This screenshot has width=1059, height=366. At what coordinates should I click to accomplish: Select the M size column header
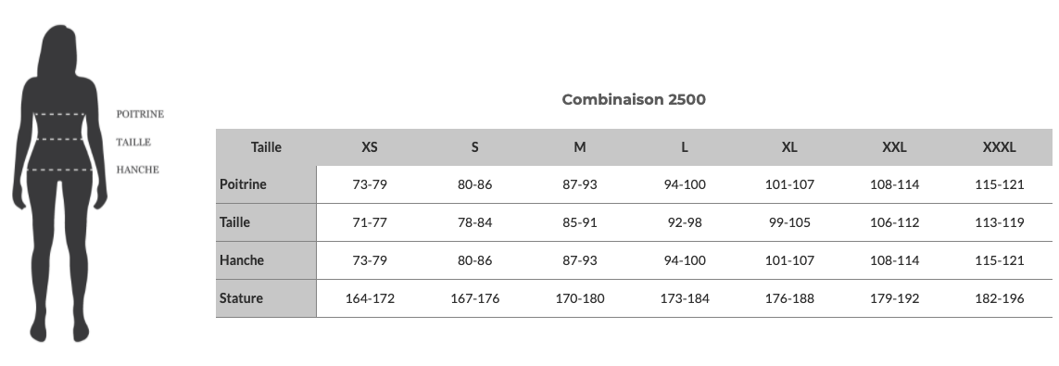(579, 147)
